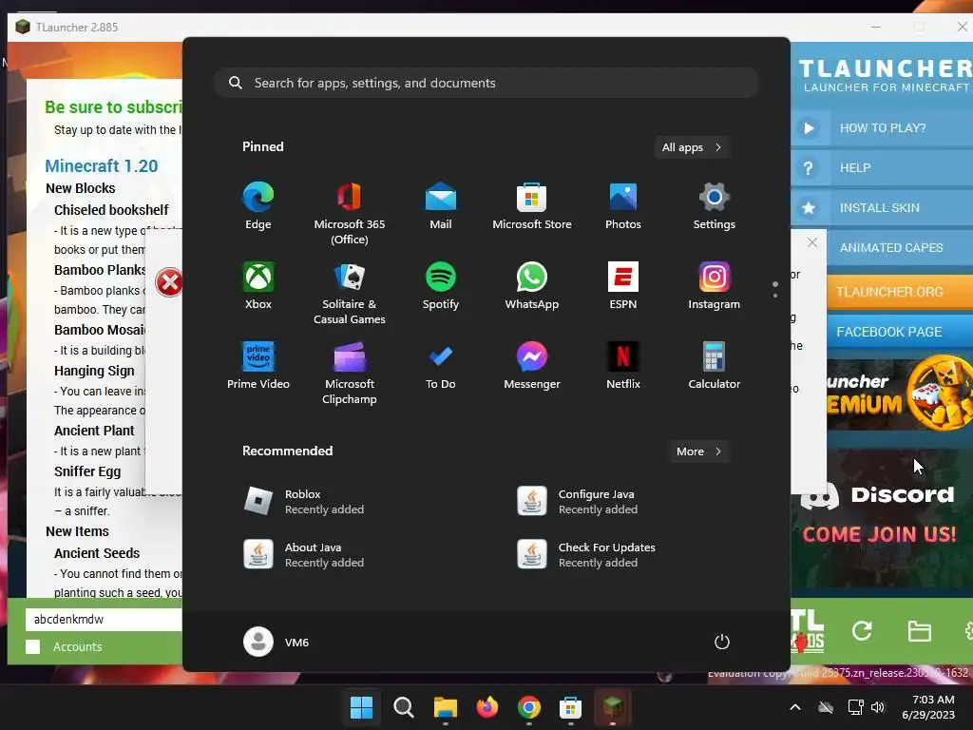
Task: Open File Explorer from taskbar
Action: click(x=445, y=707)
